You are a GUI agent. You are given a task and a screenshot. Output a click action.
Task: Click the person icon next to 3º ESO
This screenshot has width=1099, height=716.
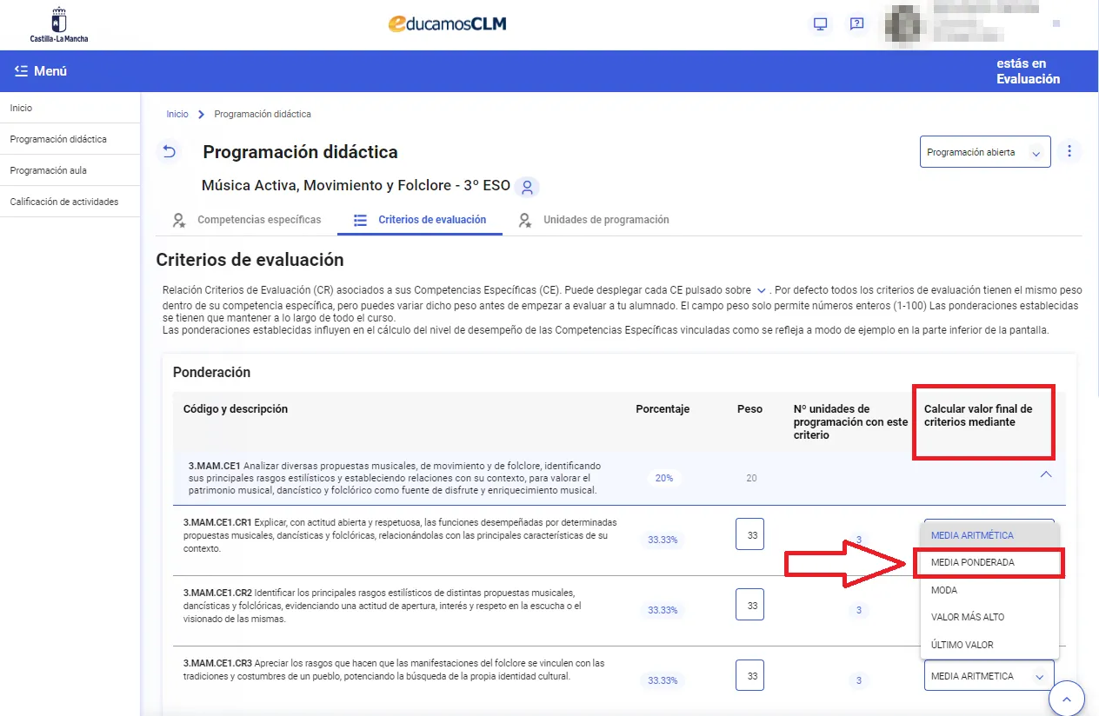coord(526,187)
